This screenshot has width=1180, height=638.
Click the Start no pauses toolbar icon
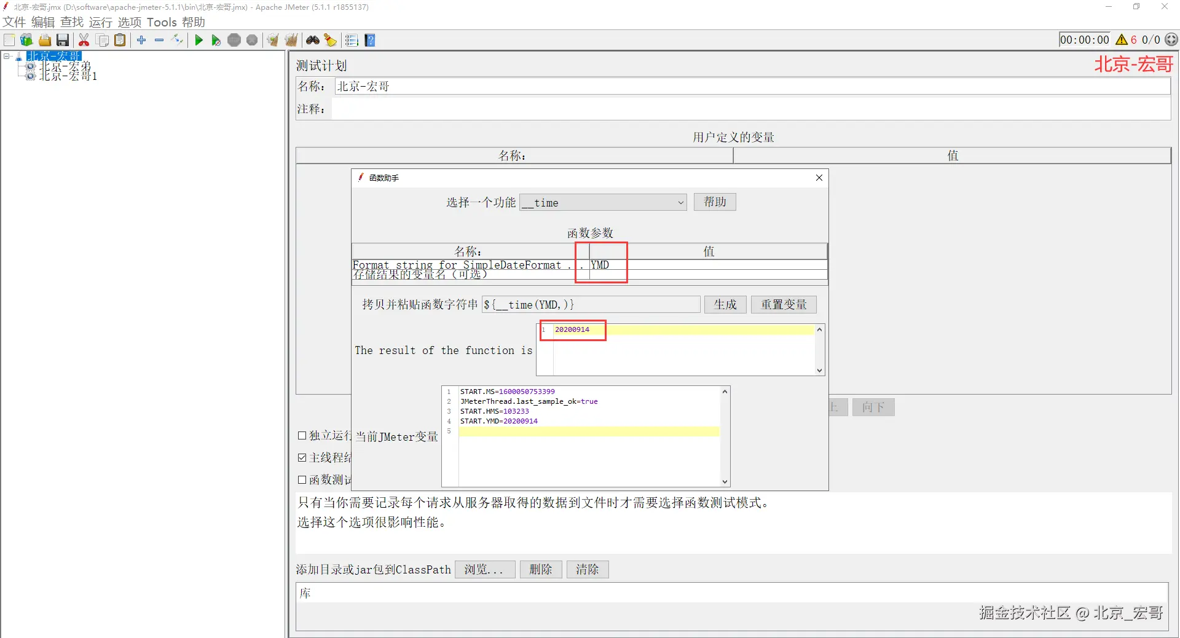point(216,40)
